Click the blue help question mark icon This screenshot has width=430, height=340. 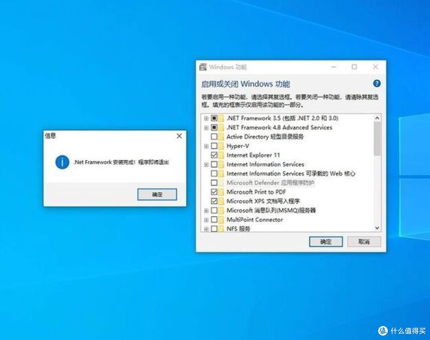point(377,84)
